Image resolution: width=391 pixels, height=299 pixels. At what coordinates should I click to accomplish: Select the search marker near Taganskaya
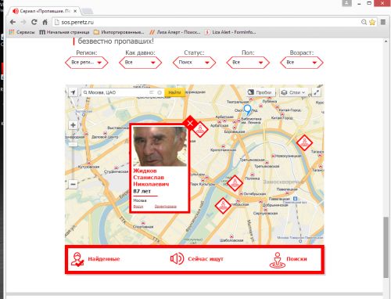coord(304,142)
